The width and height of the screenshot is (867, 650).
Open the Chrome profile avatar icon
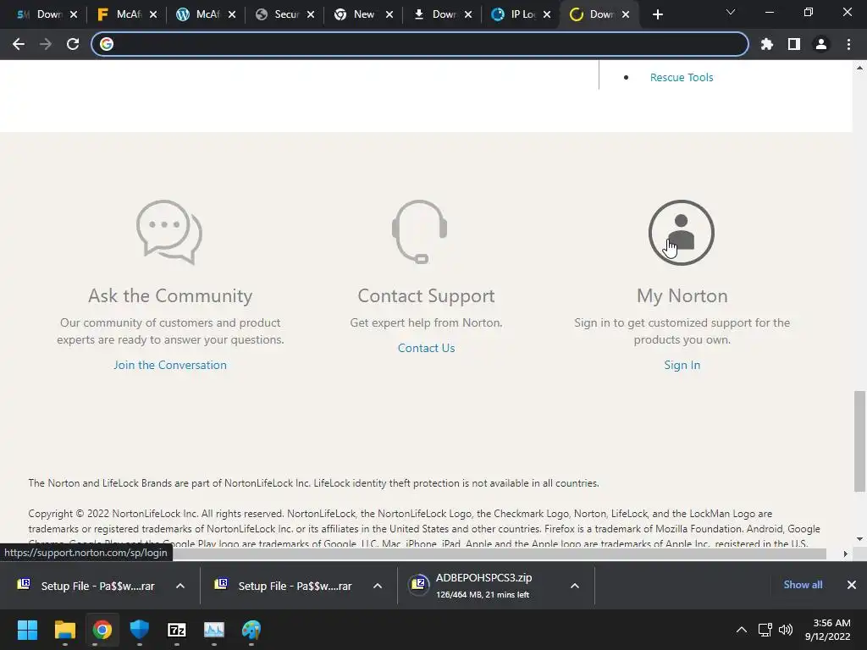[821, 44]
